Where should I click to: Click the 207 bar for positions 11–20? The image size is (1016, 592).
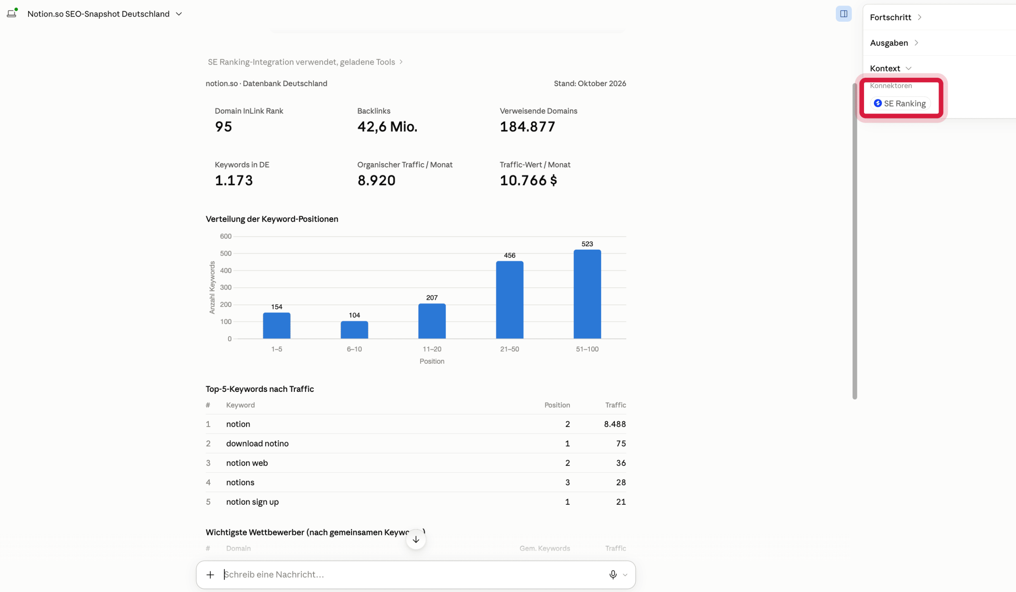point(432,321)
